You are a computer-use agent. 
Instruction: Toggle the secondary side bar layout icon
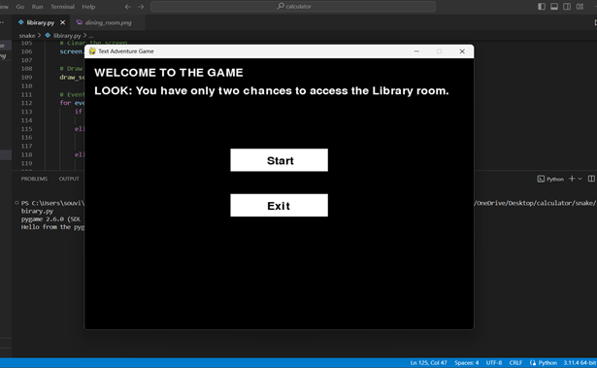tap(567, 7)
